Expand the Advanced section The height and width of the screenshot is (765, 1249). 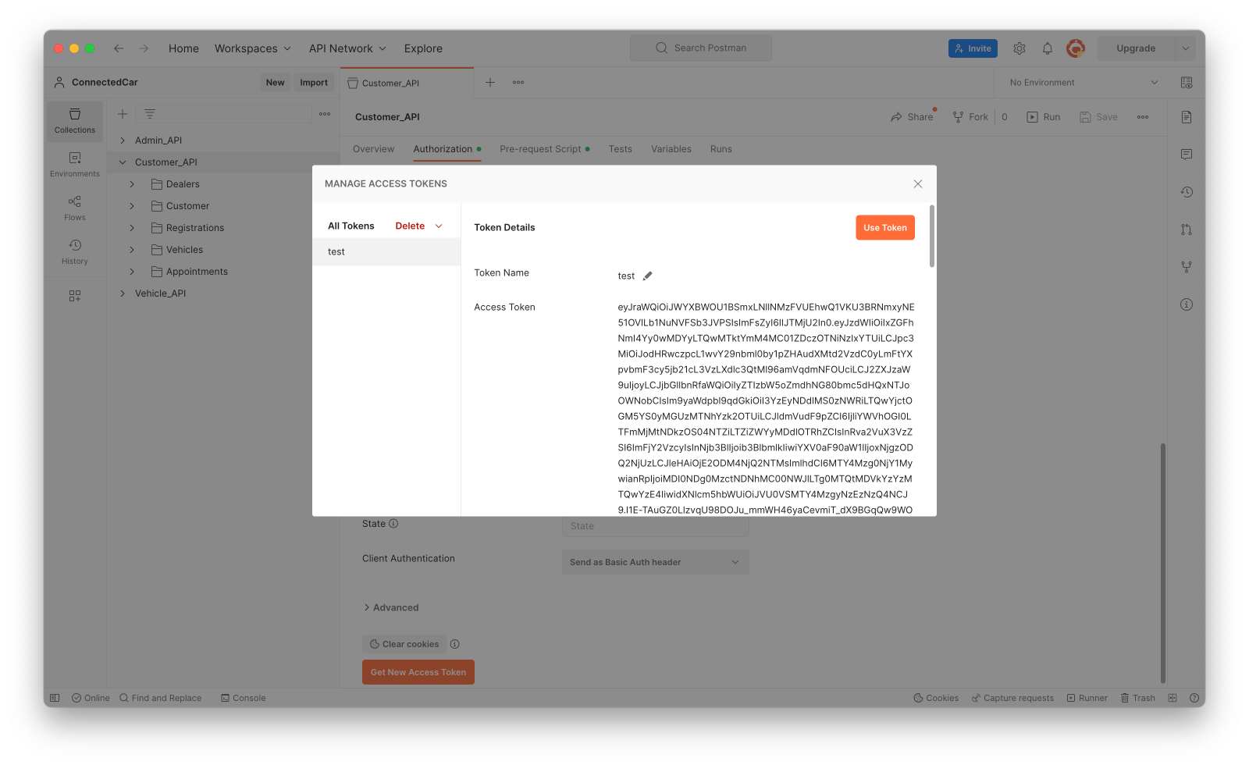click(x=391, y=607)
